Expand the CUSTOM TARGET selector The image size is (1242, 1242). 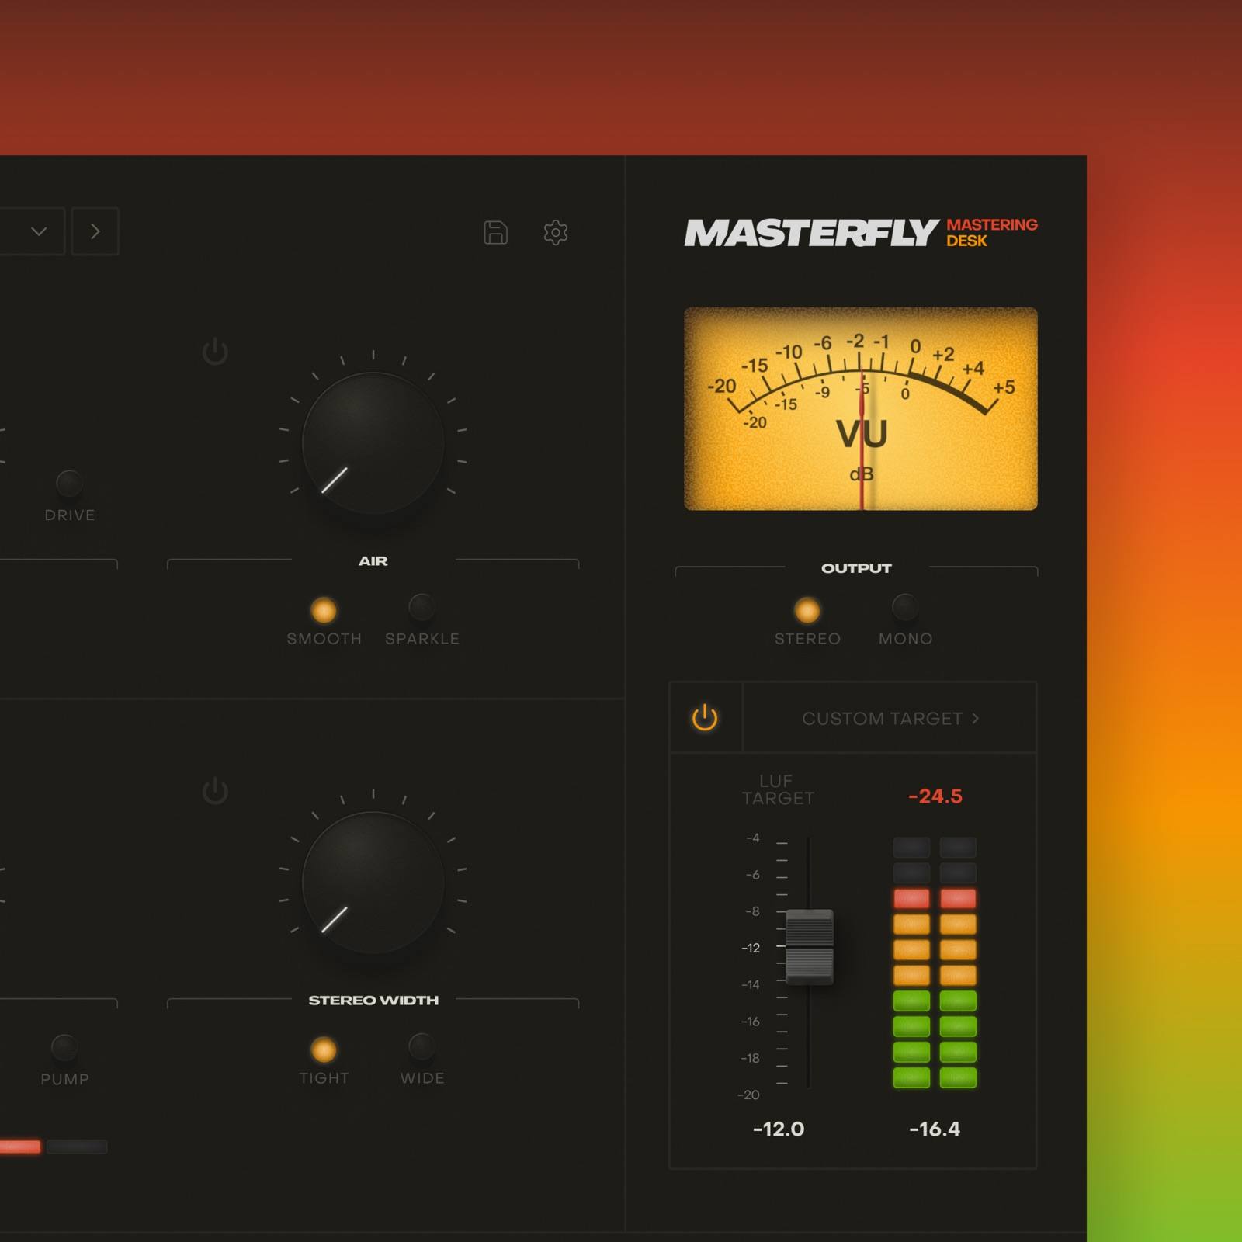(890, 718)
